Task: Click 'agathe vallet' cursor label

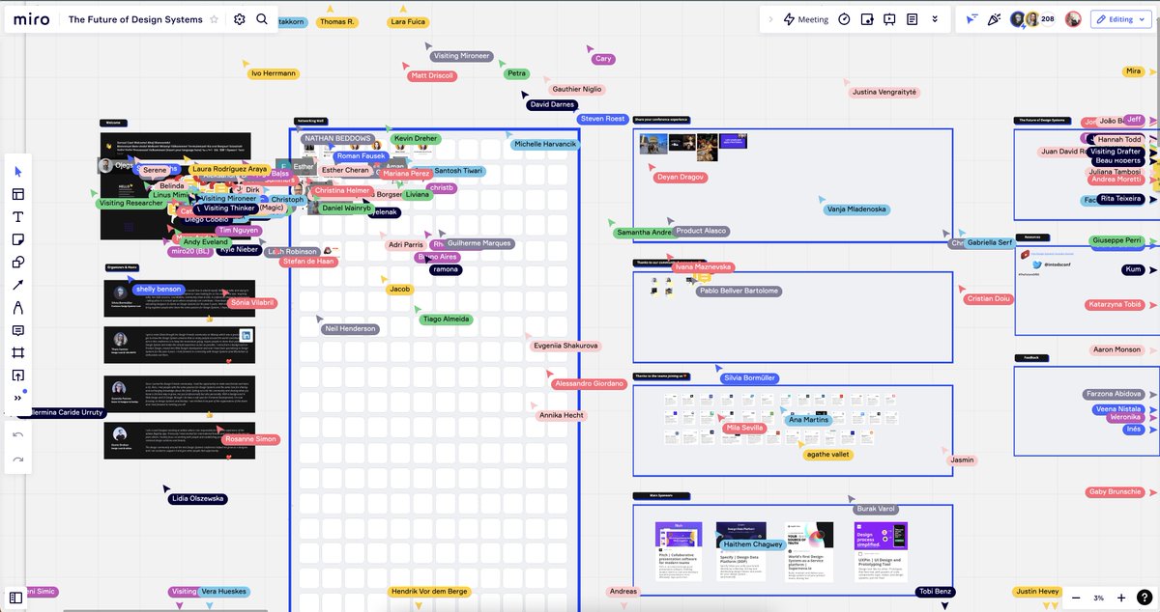Action: click(827, 455)
